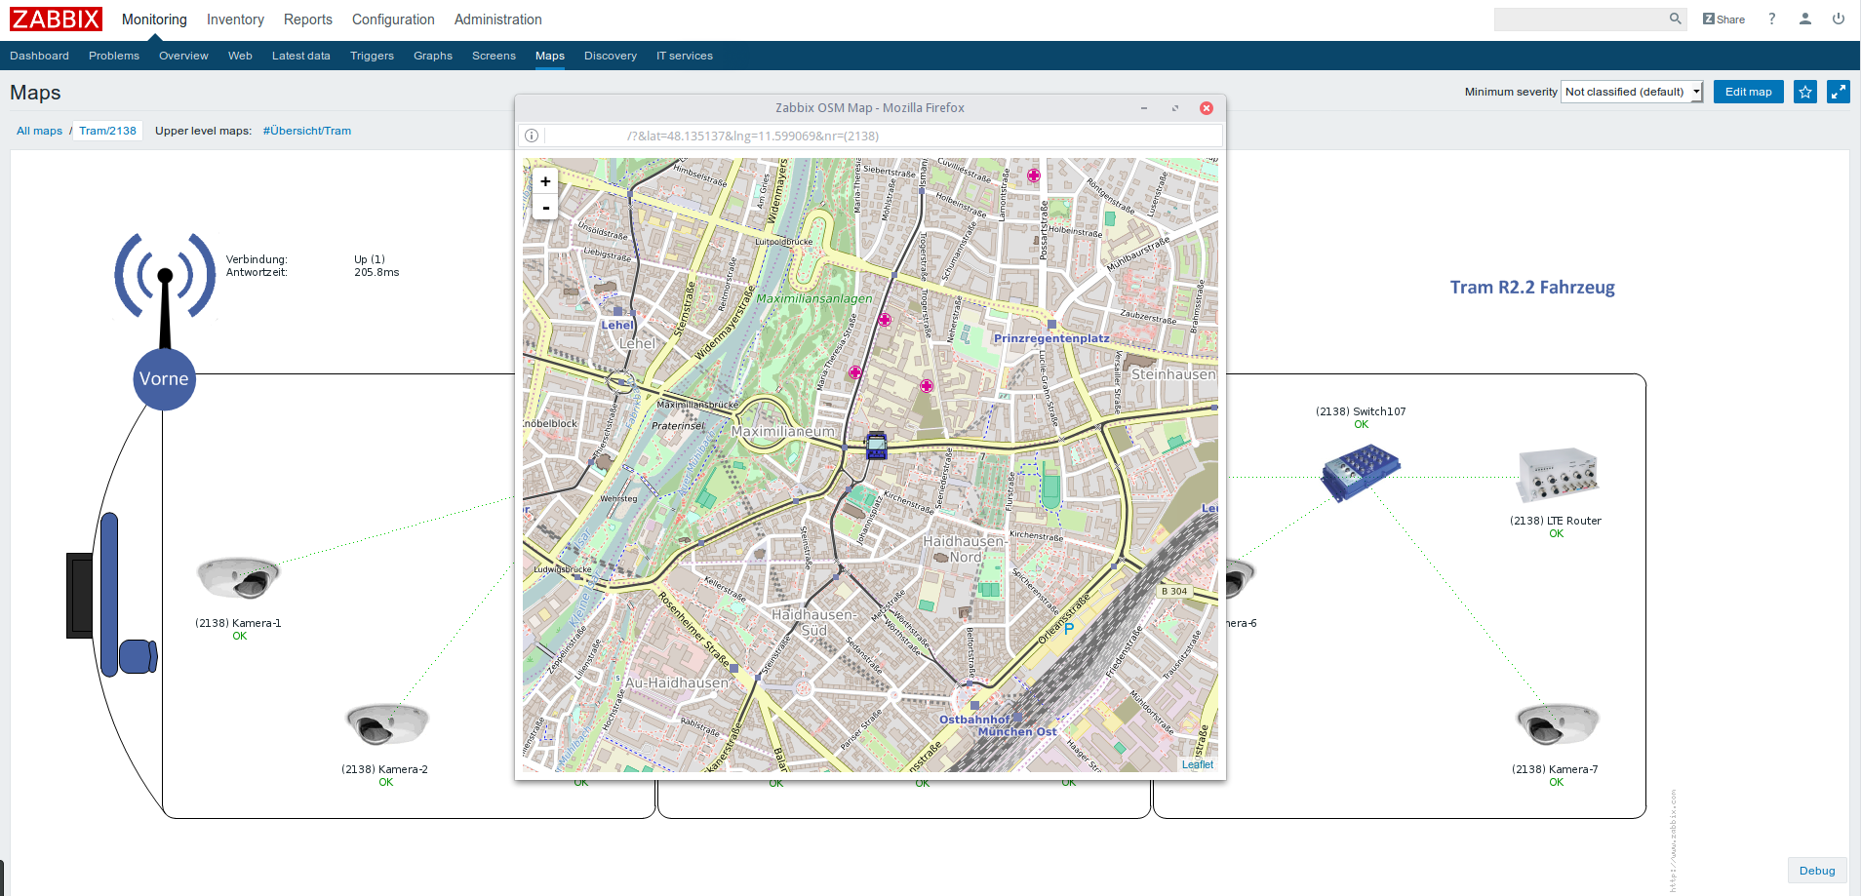Close the Zabbix OSM Map window

pyautogui.click(x=1207, y=108)
